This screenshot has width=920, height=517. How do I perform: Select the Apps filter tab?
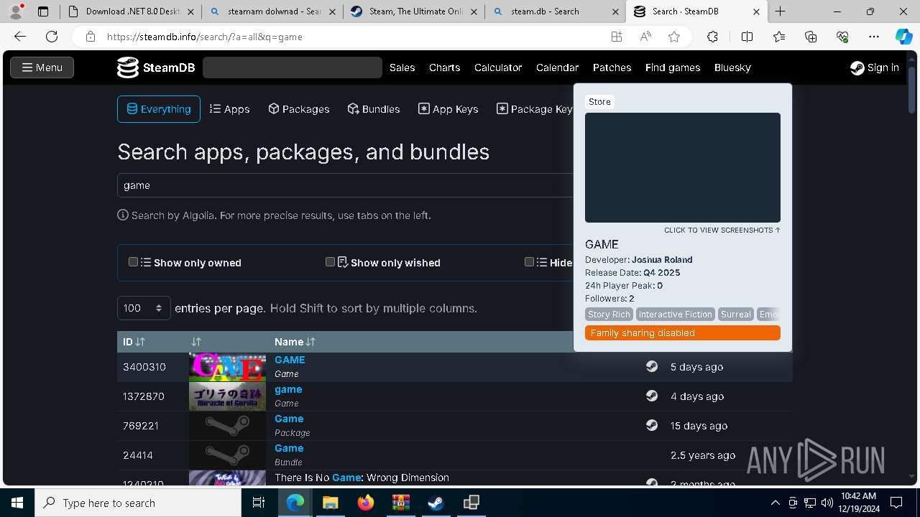(x=230, y=109)
